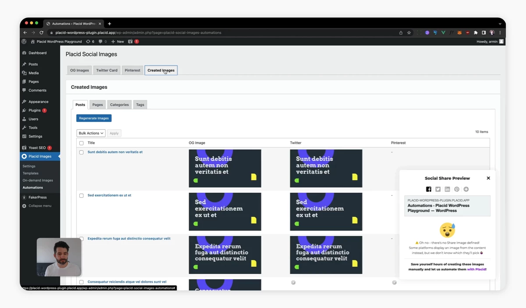Open the Bulk Actions dropdown
This screenshot has width=526, height=308.
click(x=91, y=133)
